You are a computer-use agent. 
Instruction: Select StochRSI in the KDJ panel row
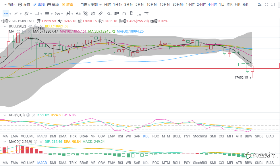pos(200,136)
